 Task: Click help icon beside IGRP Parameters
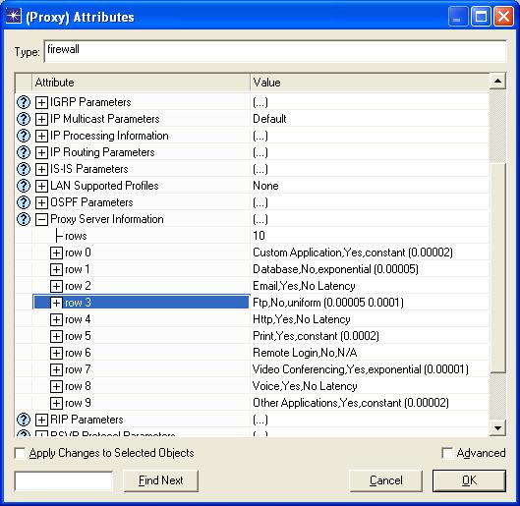[24, 102]
